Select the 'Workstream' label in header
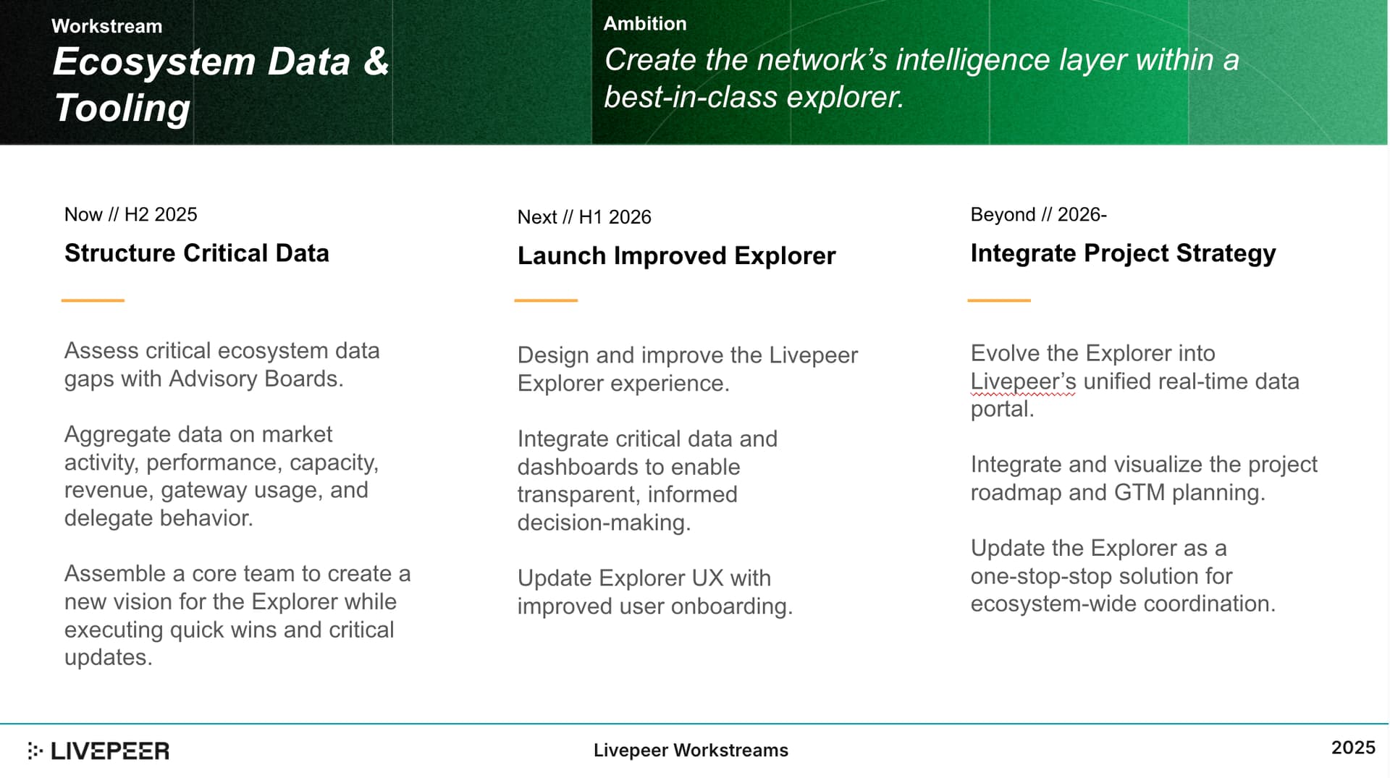Screen dimensions: 1390x778 click(x=106, y=26)
